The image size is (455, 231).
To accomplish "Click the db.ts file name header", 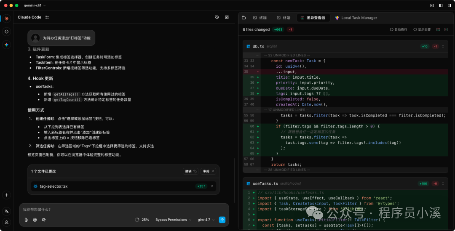I will tap(258, 46).
